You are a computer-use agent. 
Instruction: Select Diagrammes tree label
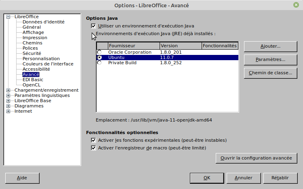pos(29,106)
